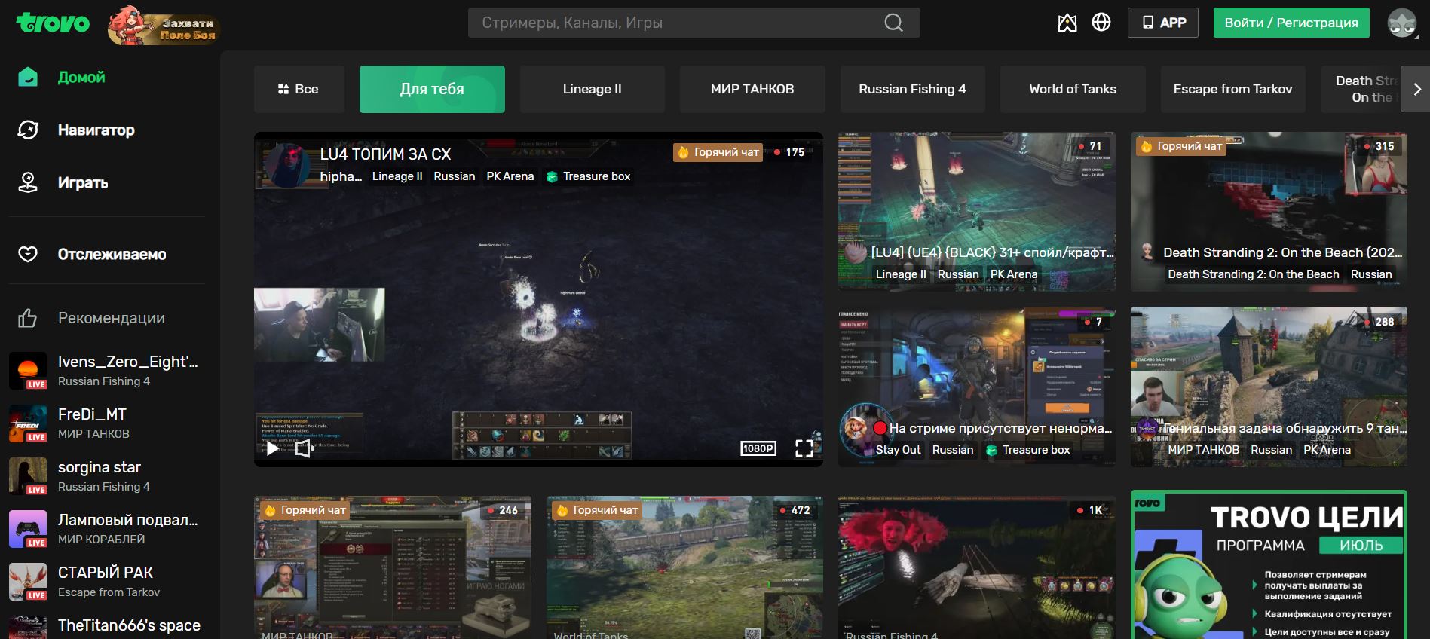The image size is (1430, 639).
Task: Open Ламповый подвал channel avatar
Action: (x=28, y=529)
